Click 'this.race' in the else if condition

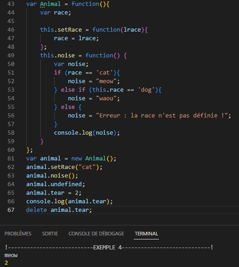pyautogui.click(x=108, y=90)
